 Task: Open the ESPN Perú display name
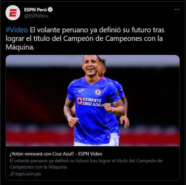[35, 10]
